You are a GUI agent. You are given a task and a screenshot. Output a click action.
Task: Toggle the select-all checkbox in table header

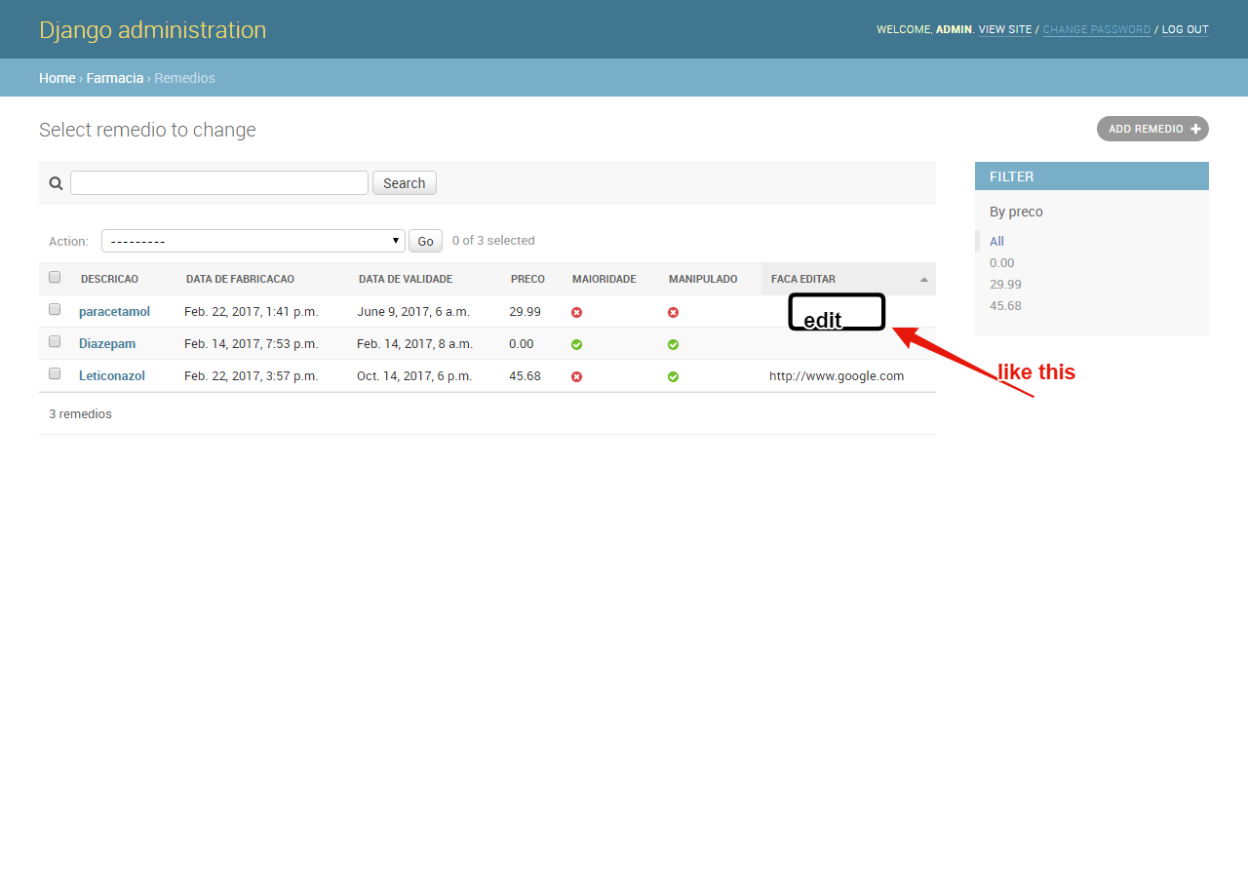(55, 277)
